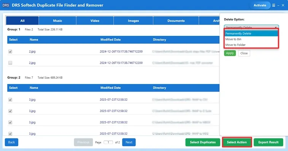The image size is (288, 151).
Task: Click the Group: 2 label
Action: (x=14, y=78)
